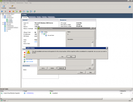The height and width of the screenshot is (102, 133).
Task: Open the Plugins menu
Action: pyautogui.click(x=26, y=3)
